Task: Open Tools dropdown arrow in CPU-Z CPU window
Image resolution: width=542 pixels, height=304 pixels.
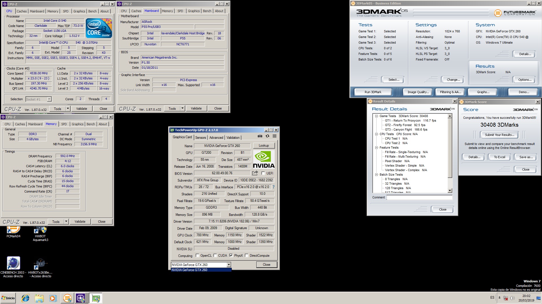Action: tap(68, 109)
